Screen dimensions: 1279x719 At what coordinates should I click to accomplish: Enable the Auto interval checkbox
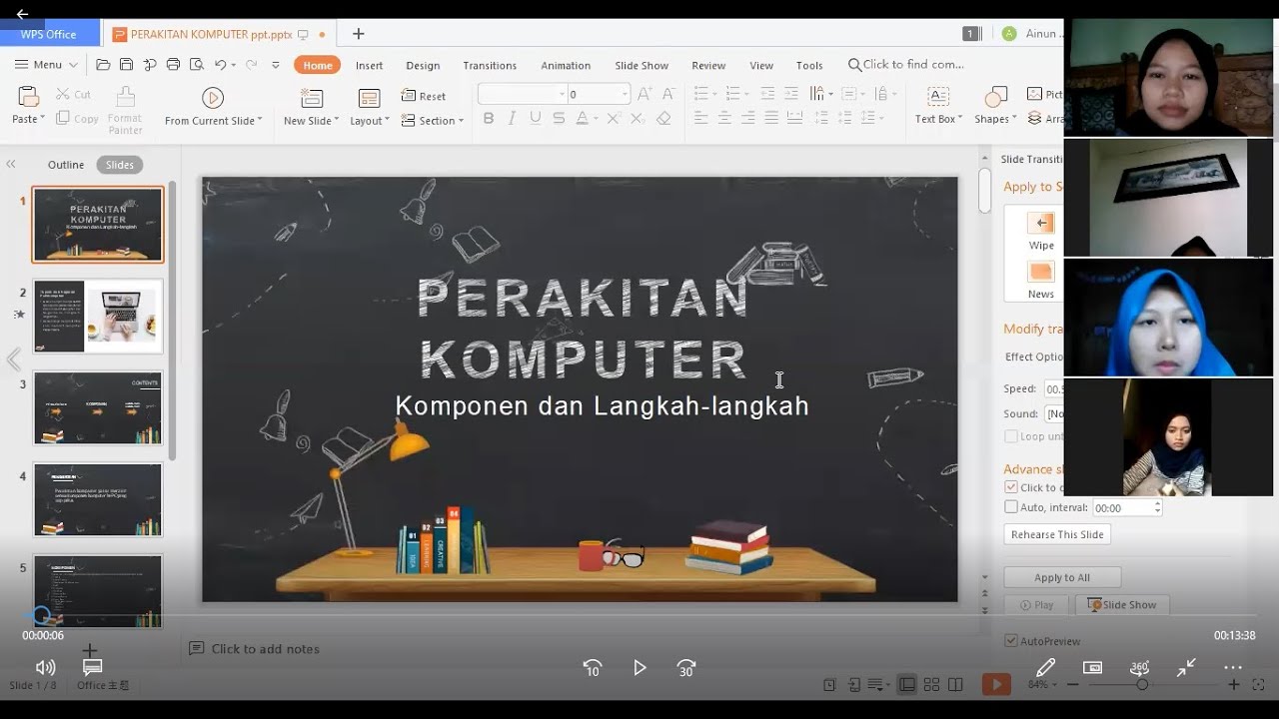pyautogui.click(x=1011, y=507)
